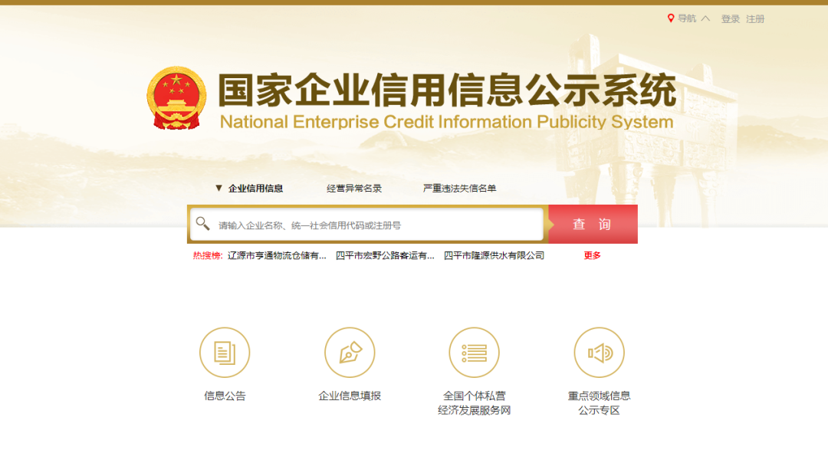
Task: Click the 热搜榜 label
Action: [x=208, y=255]
